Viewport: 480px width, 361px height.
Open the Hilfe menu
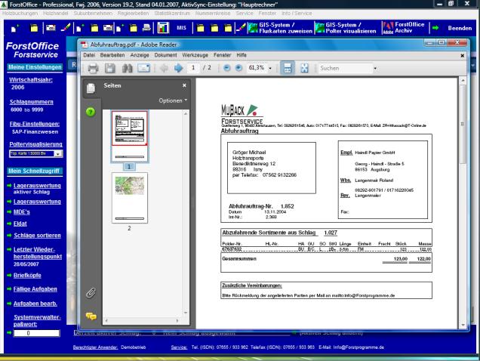(242, 55)
